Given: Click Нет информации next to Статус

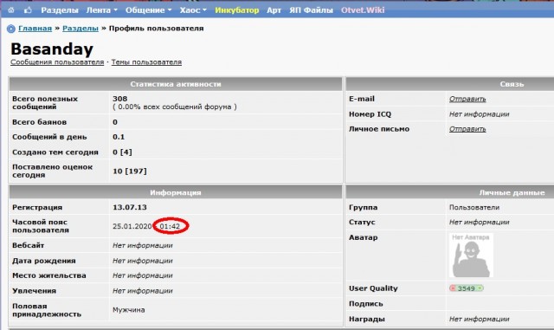Looking at the screenshot, I should [479, 222].
